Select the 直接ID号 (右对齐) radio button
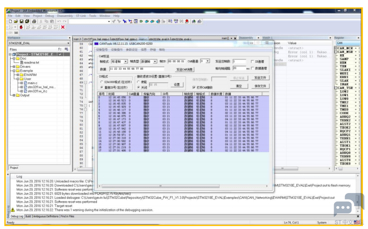 (102, 87)
